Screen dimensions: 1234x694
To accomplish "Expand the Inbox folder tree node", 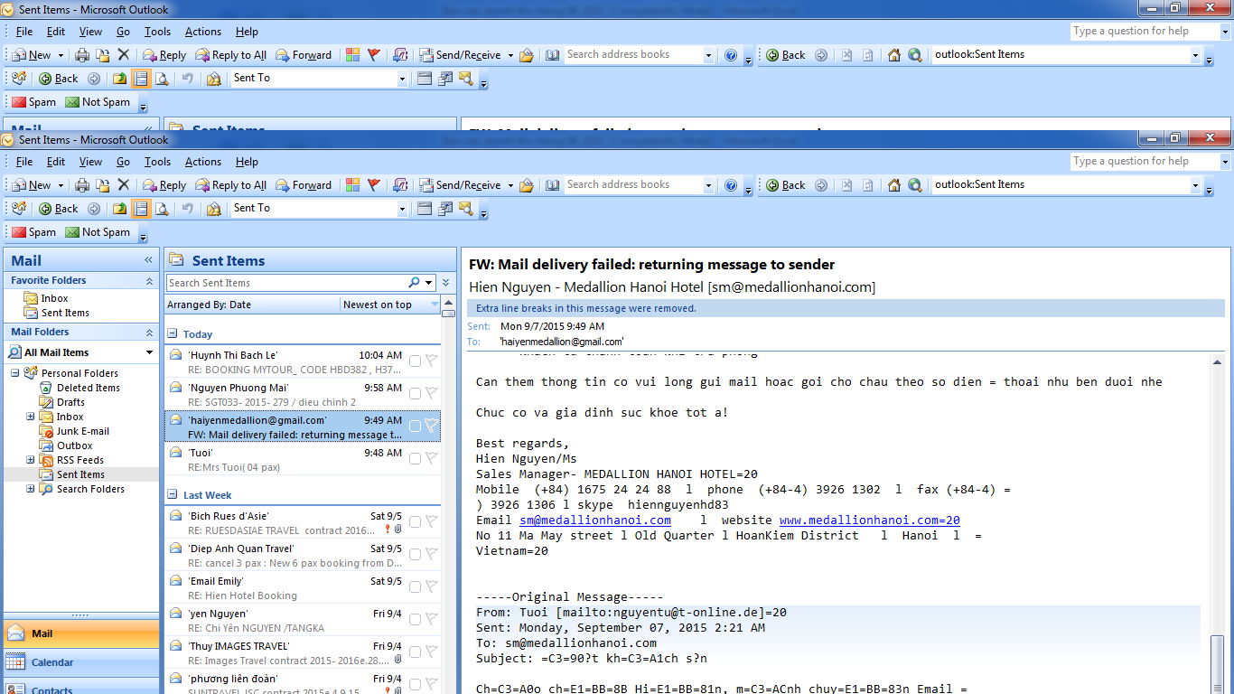I will (30, 417).
